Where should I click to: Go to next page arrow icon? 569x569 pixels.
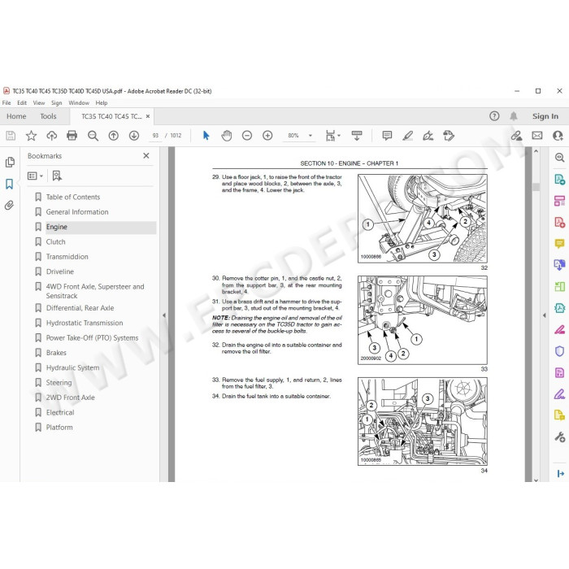tap(134, 136)
